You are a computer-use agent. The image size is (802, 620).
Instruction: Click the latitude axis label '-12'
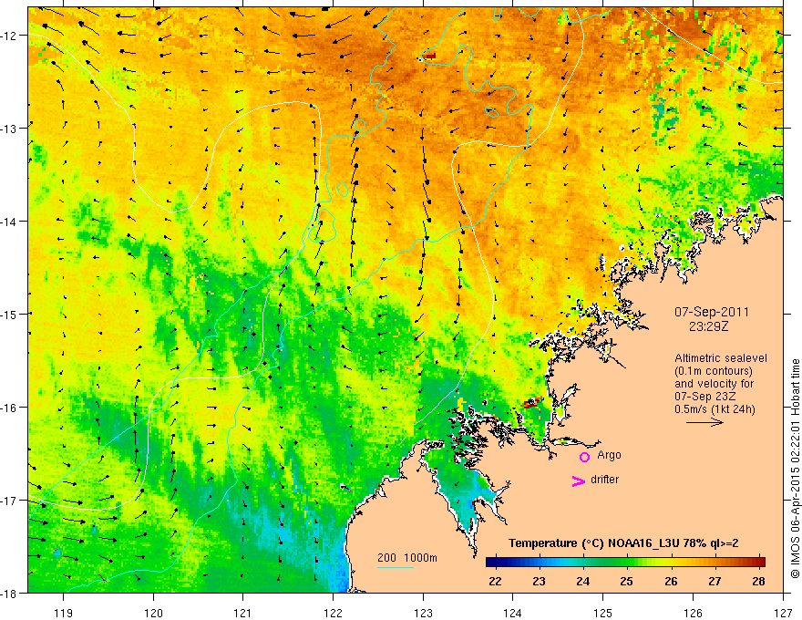click(9, 36)
